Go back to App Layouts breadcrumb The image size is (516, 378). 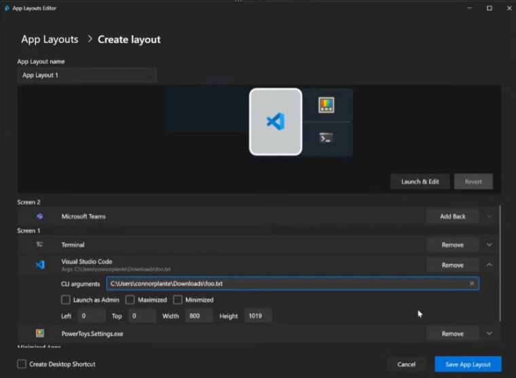coord(50,39)
